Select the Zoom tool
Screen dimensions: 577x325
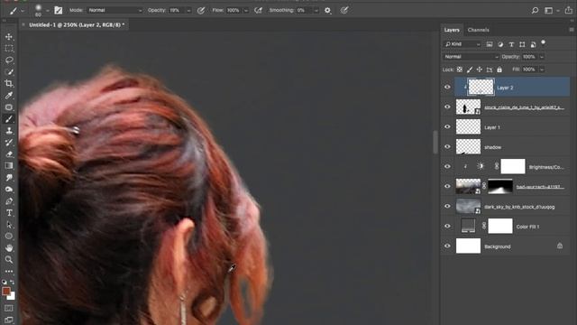pos(9,260)
